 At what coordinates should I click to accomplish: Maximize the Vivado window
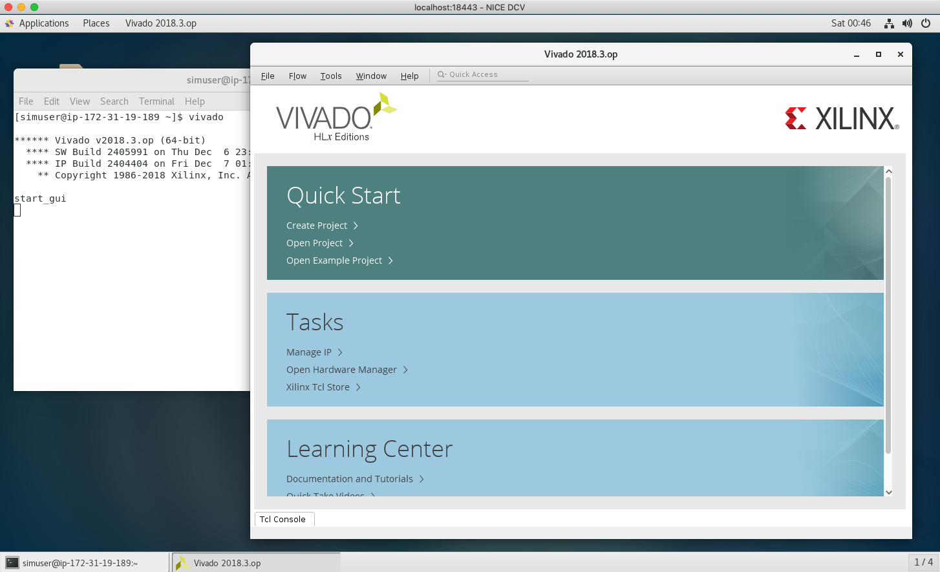click(879, 54)
